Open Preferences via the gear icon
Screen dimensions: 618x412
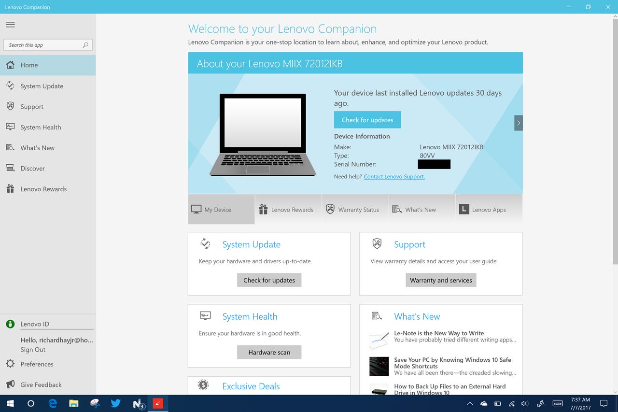[10, 364]
